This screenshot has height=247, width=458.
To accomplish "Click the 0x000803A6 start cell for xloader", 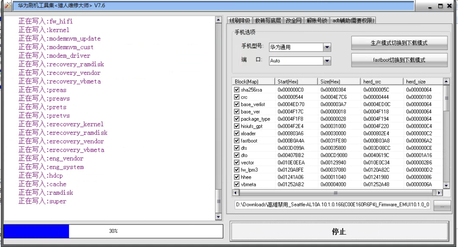I will coord(291,134).
